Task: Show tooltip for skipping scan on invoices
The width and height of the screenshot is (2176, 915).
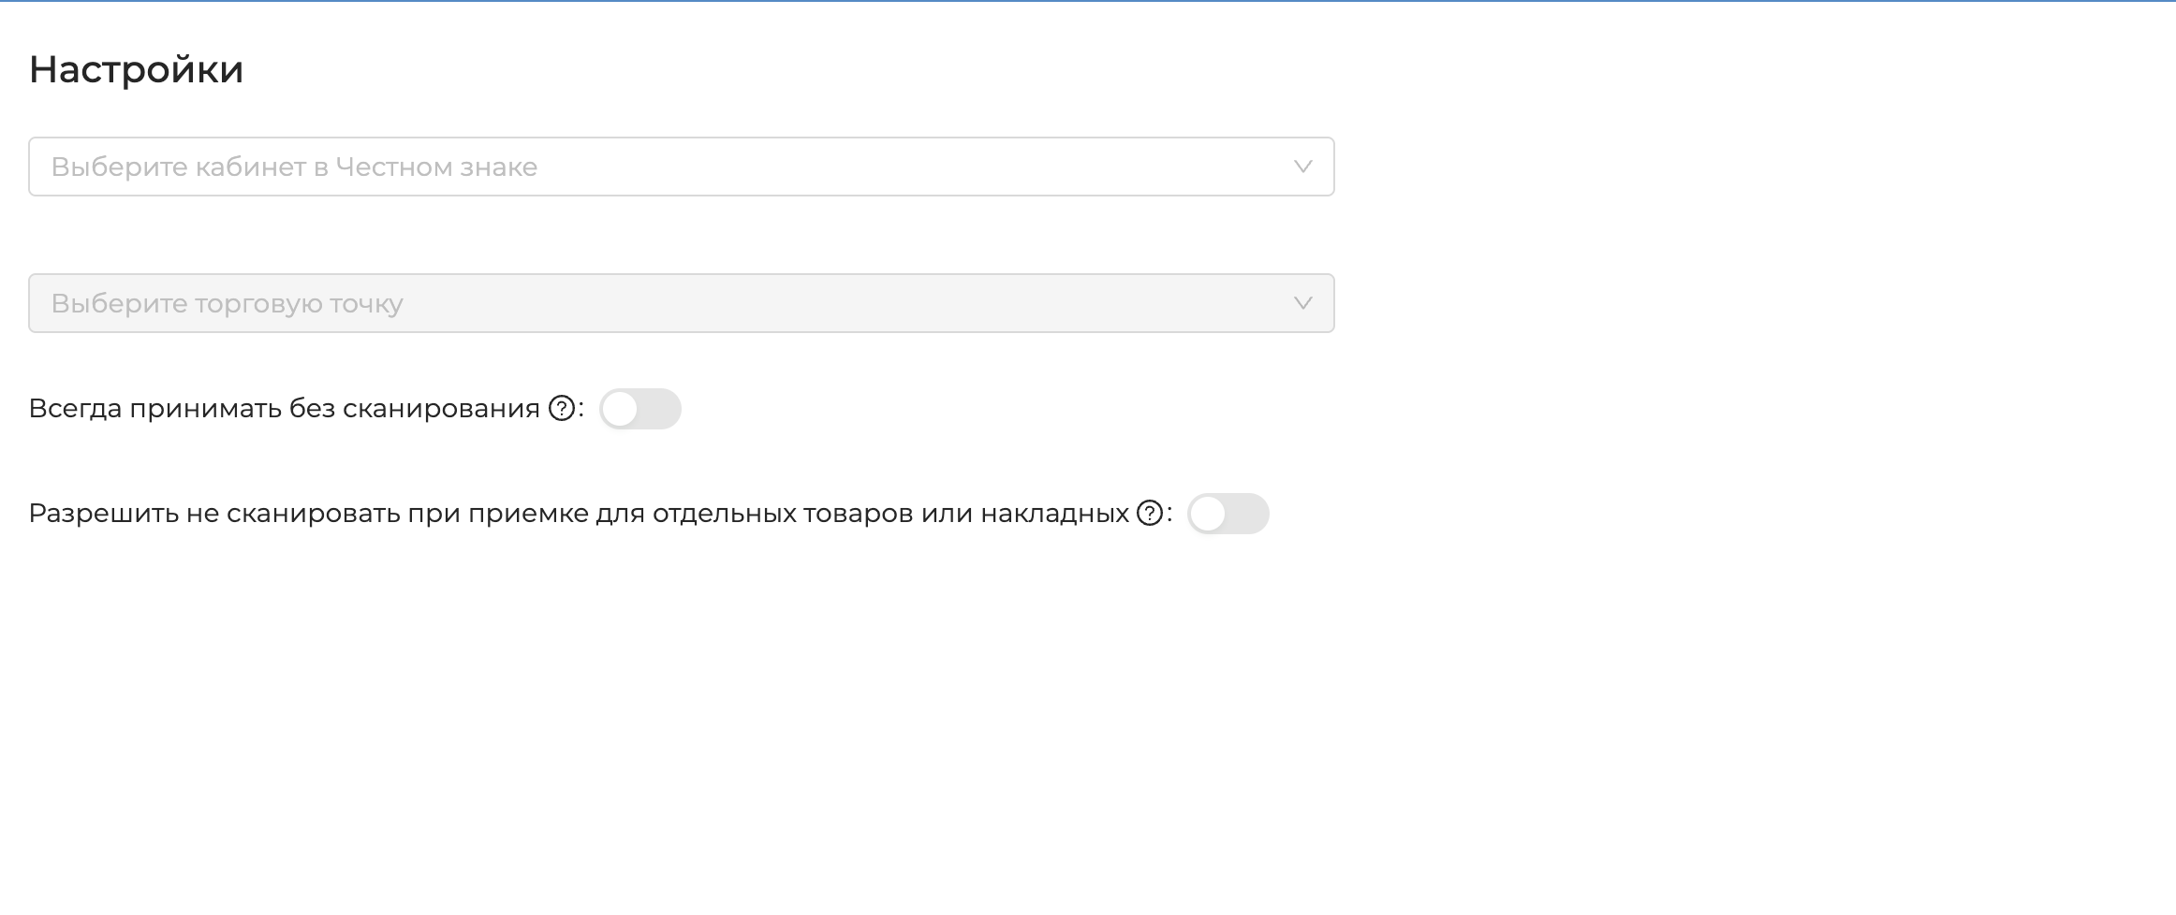Action: [x=1149, y=514]
